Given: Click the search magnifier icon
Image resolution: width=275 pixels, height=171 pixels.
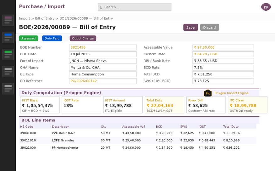Looking at the screenshot, I should tap(101, 7).
